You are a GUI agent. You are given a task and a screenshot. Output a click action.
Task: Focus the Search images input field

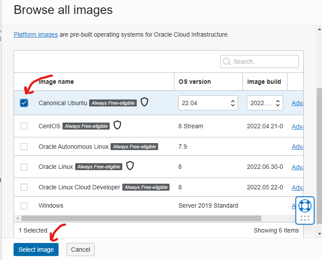260,62
